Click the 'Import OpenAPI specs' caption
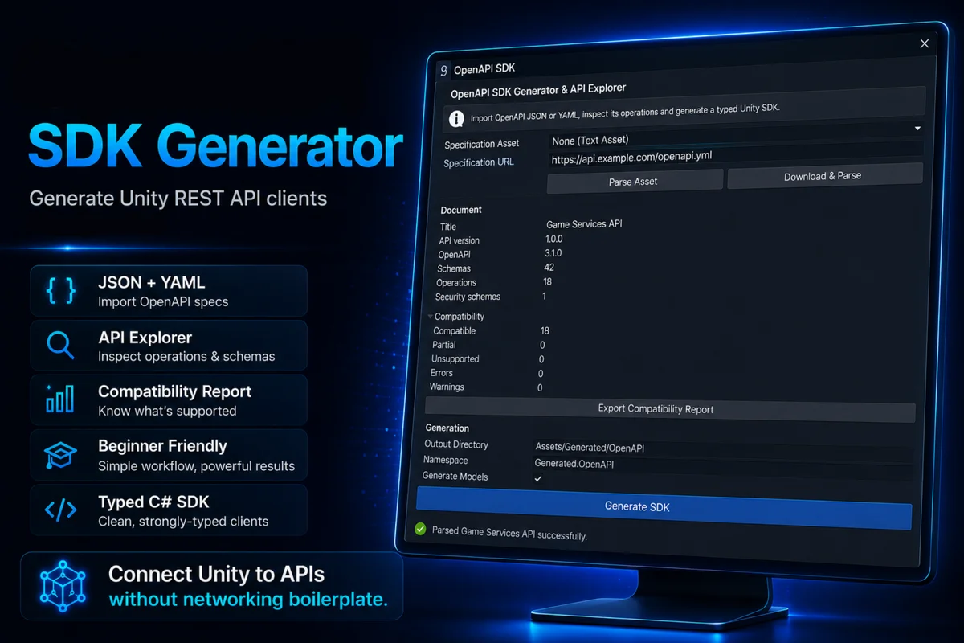964x643 pixels. (x=163, y=302)
